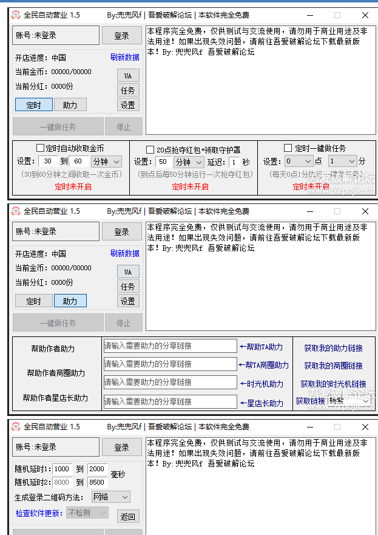Toggle the 定时一键做任务 checkbox
The width and height of the screenshot is (378, 535).
(x=288, y=148)
